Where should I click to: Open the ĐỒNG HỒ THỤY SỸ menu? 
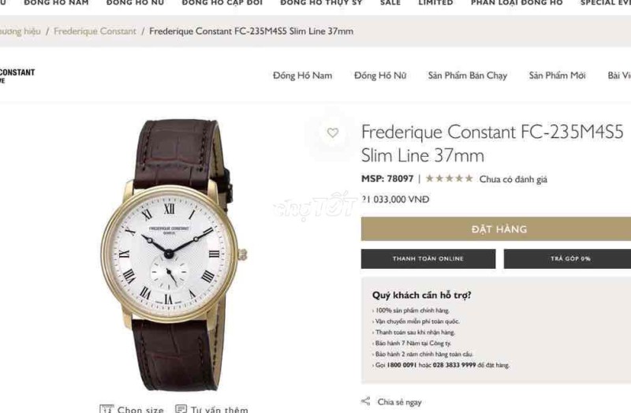(x=321, y=3)
